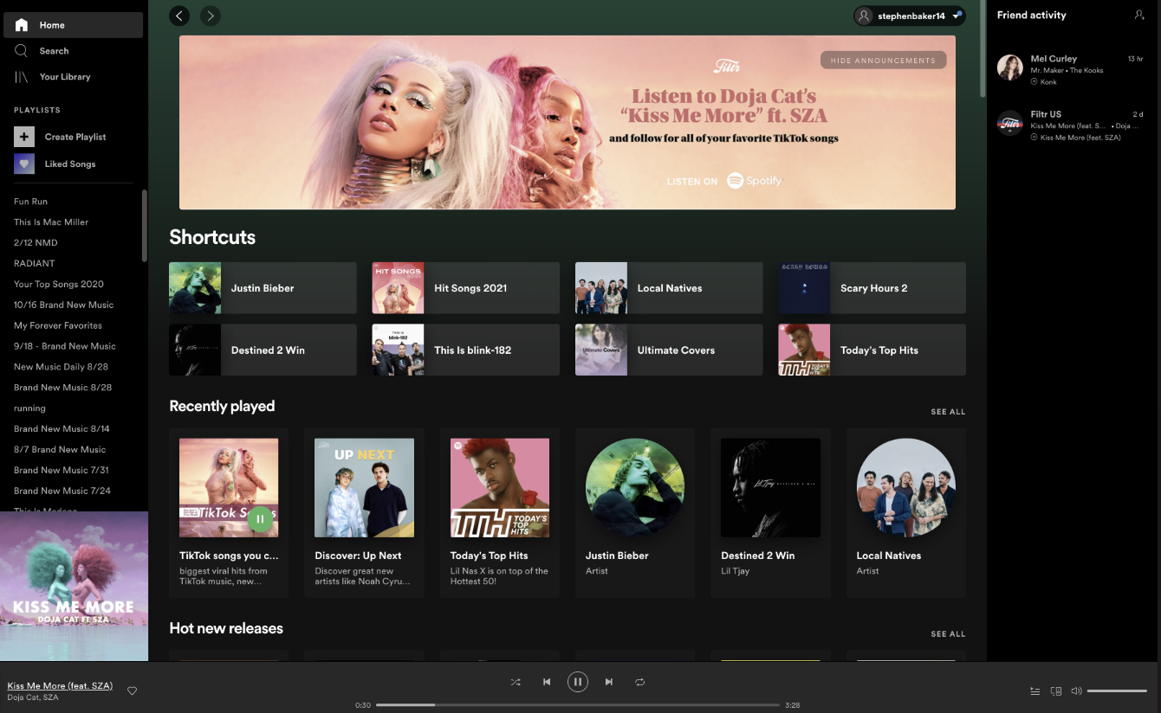The image size is (1161, 713).
Task: Toggle shuffle playback
Action: [x=516, y=682]
